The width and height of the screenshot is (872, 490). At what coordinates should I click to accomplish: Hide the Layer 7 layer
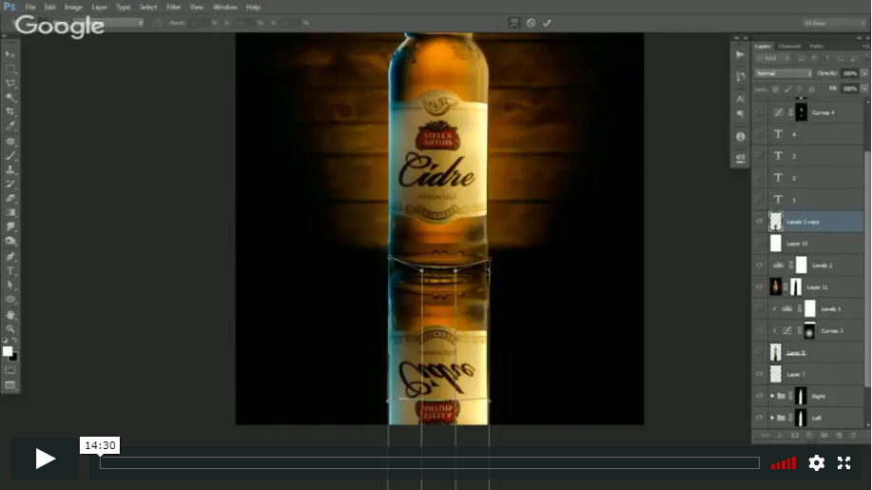click(x=760, y=374)
